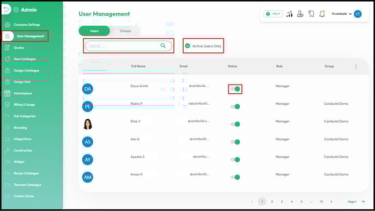This screenshot has height=211, width=375.
Task: Go to page 5 in pagination
Action: click(301, 202)
